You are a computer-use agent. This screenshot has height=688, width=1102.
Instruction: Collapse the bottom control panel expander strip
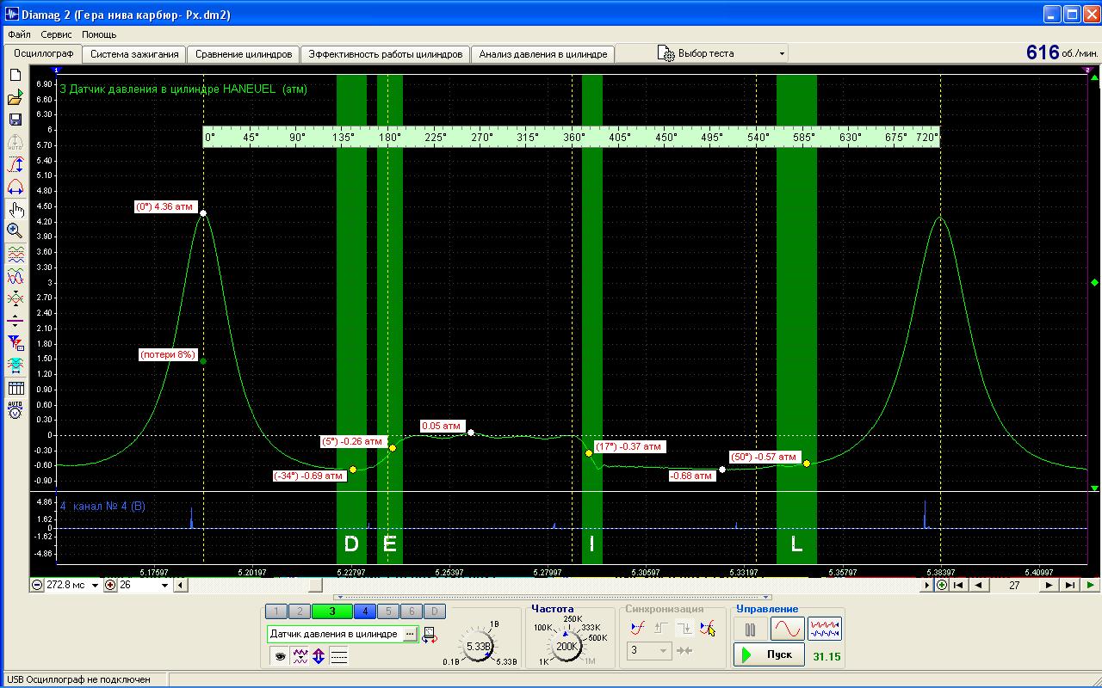click(553, 597)
